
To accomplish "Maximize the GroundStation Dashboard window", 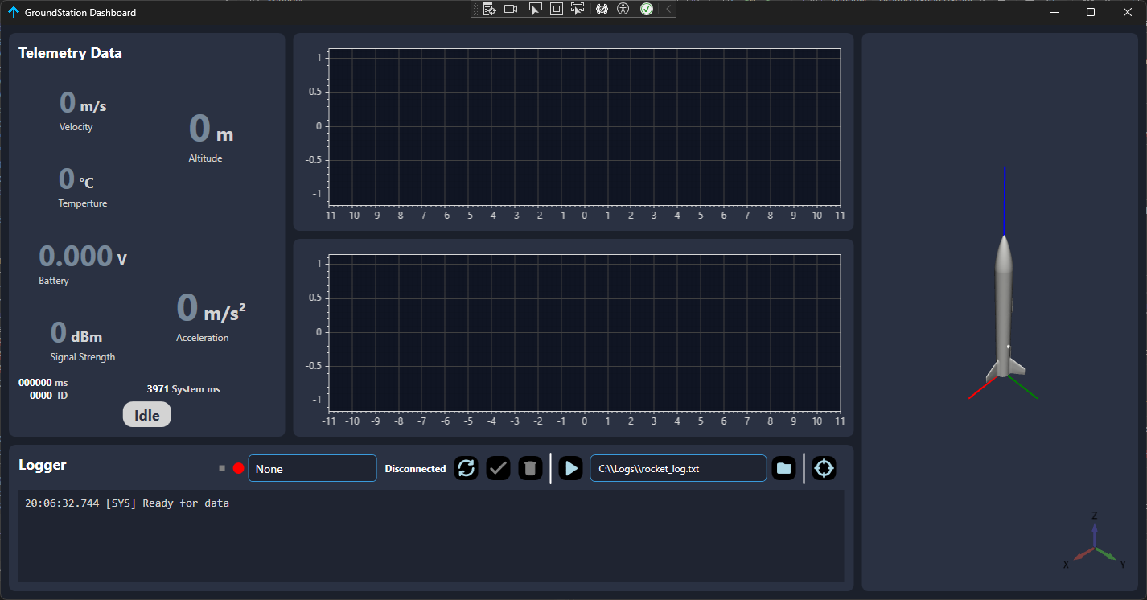I will (x=1091, y=12).
